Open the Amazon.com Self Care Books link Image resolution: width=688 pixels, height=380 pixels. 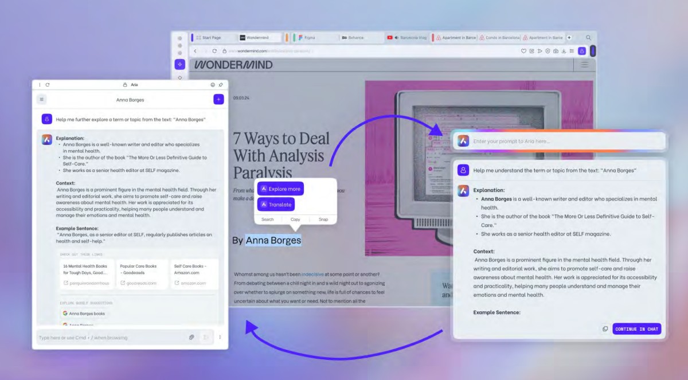(194, 275)
